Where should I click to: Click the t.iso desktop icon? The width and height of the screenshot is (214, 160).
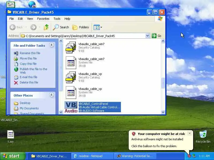coord(11,137)
